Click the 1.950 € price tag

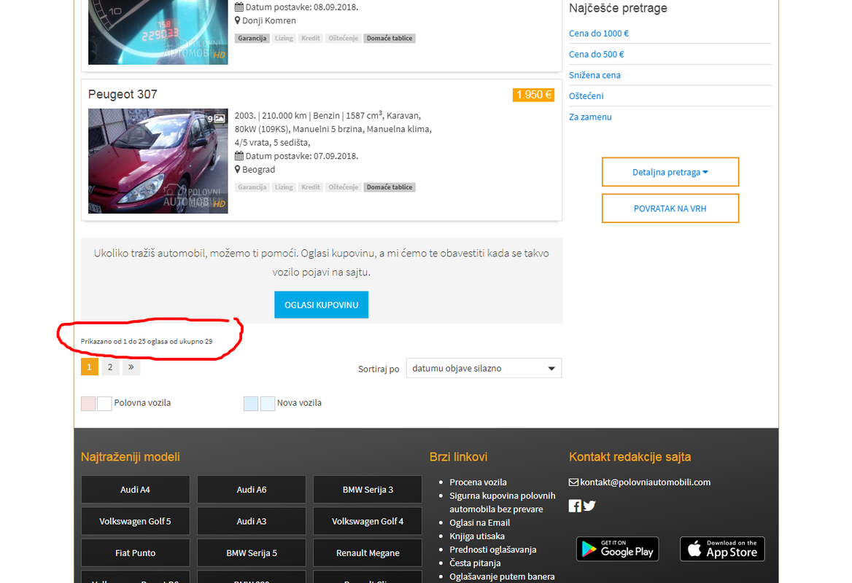533,95
